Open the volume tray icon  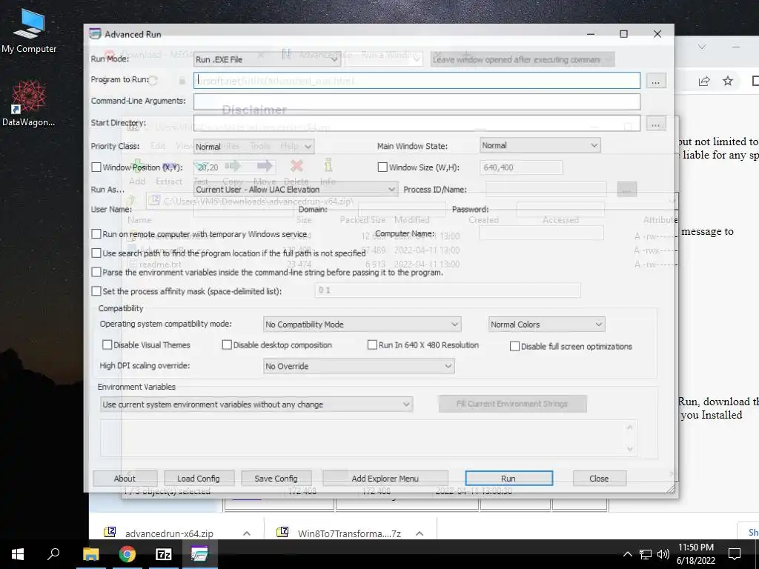(663, 554)
